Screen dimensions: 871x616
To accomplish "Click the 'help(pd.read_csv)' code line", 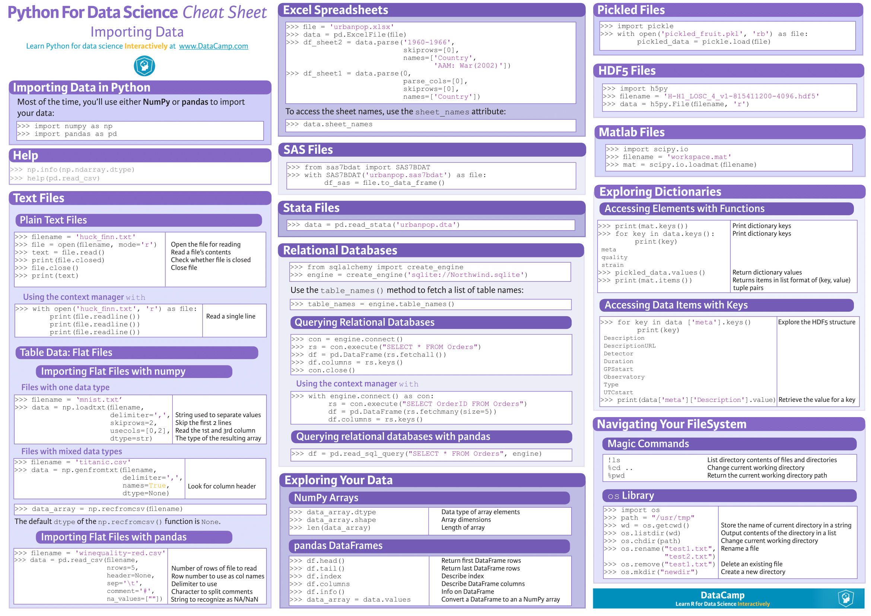I will 55,178.
